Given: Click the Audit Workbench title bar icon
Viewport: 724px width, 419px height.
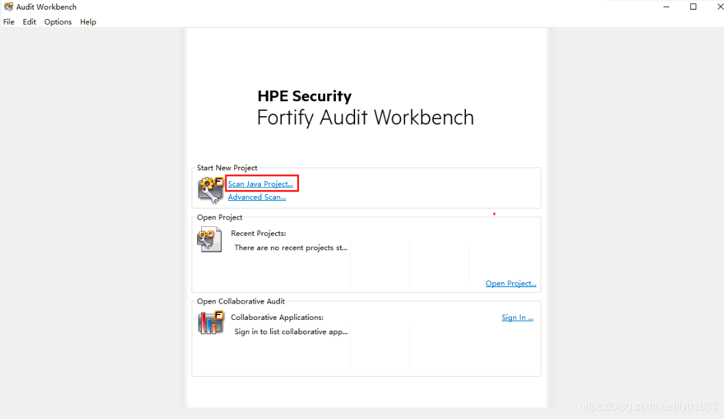Looking at the screenshot, I should [8, 6].
